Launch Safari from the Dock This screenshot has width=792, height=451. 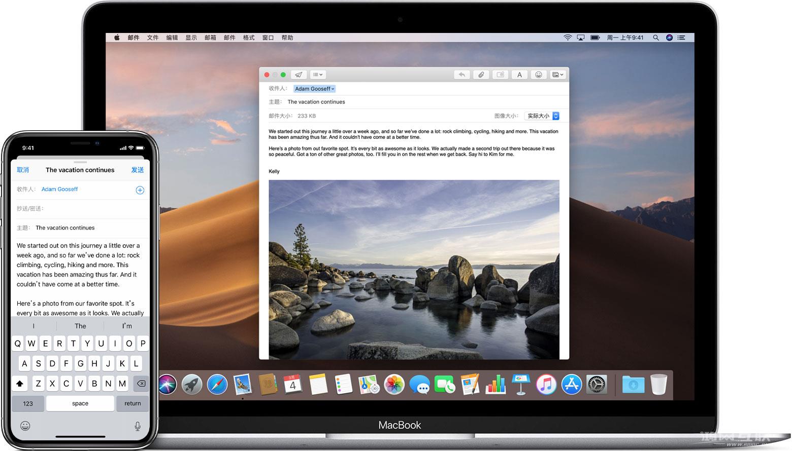pyautogui.click(x=217, y=385)
